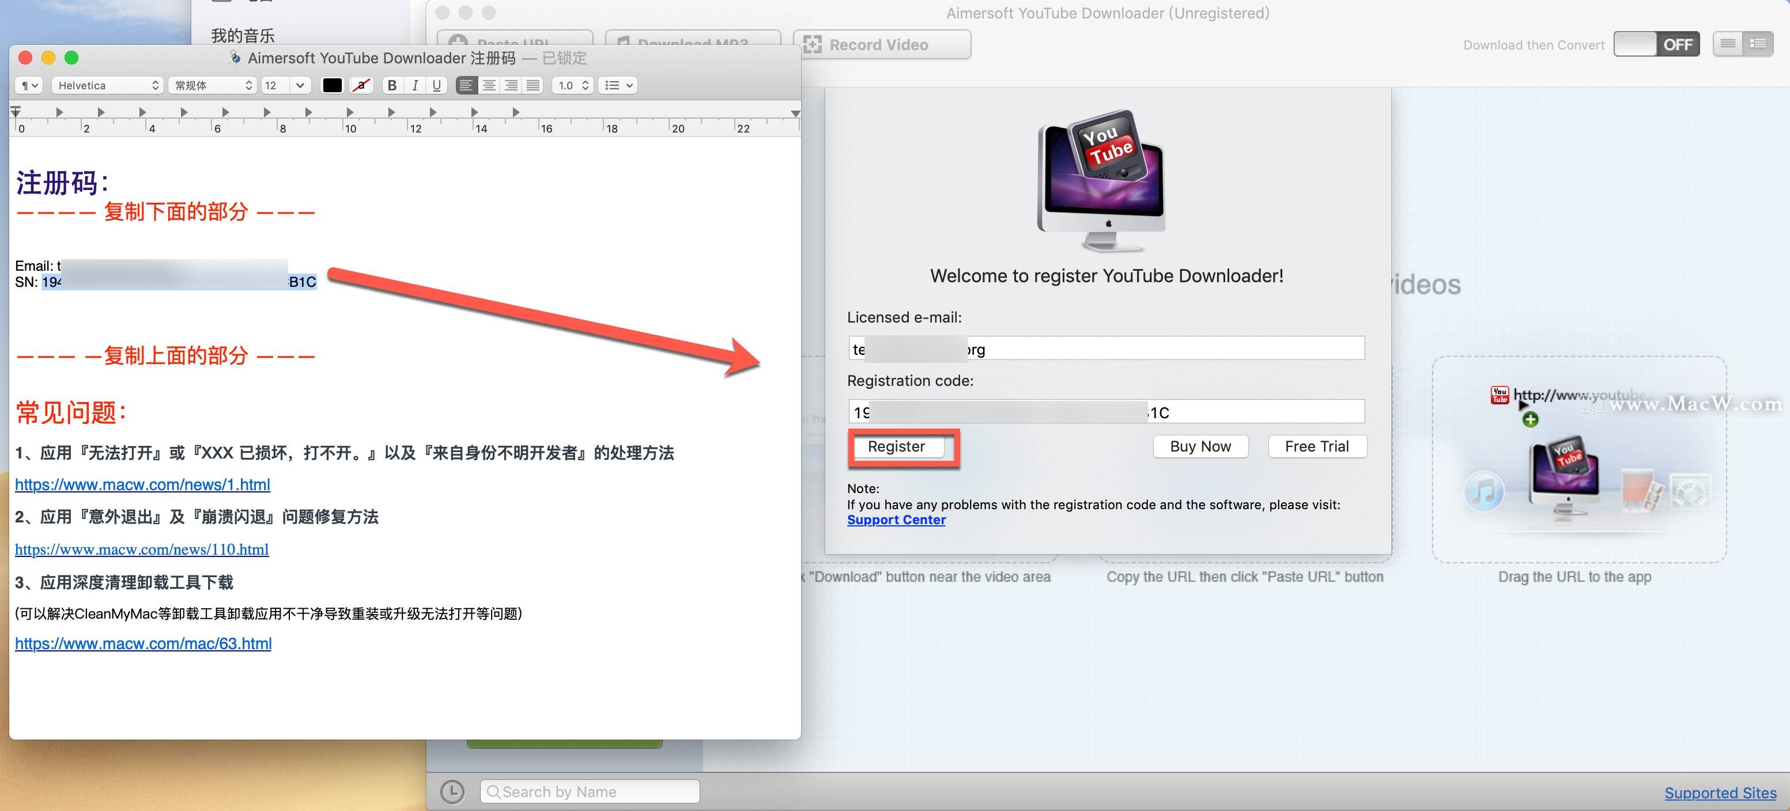The image size is (1790, 811).
Task: Minimize the TextEdit window with the yellow button
Action: point(48,58)
